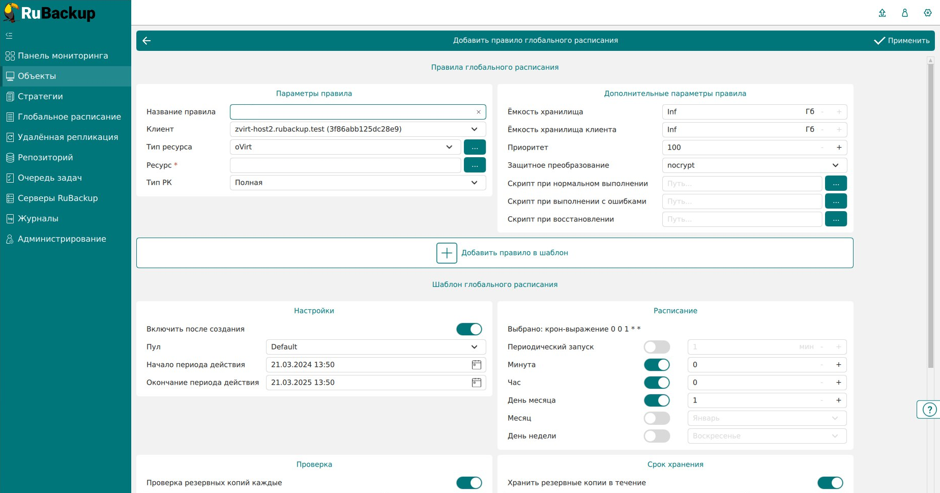The height and width of the screenshot is (493, 940).
Task: Browse for the Ресурс with ellipsis button
Action: click(x=475, y=165)
